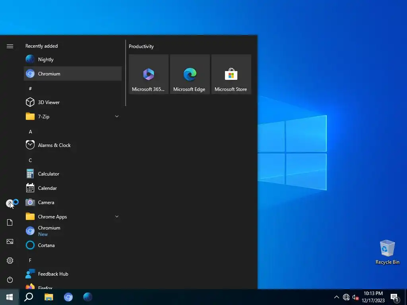Open Nightly from the taskbar
Image resolution: width=407 pixels, height=305 pixels.
88,297
